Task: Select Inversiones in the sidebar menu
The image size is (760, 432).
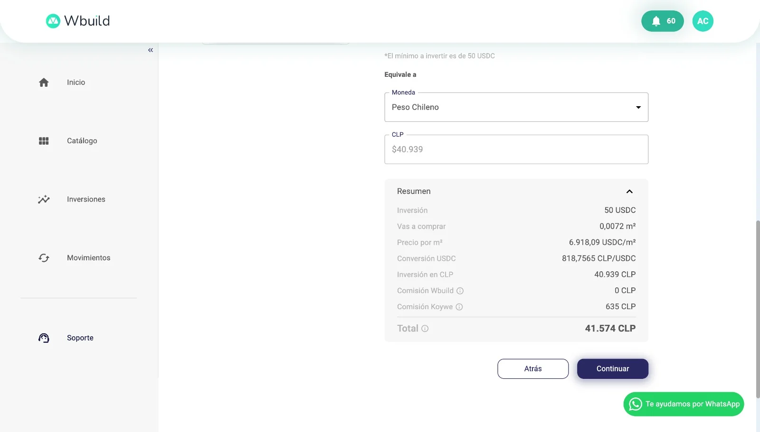Action: [x=85, y=199]
